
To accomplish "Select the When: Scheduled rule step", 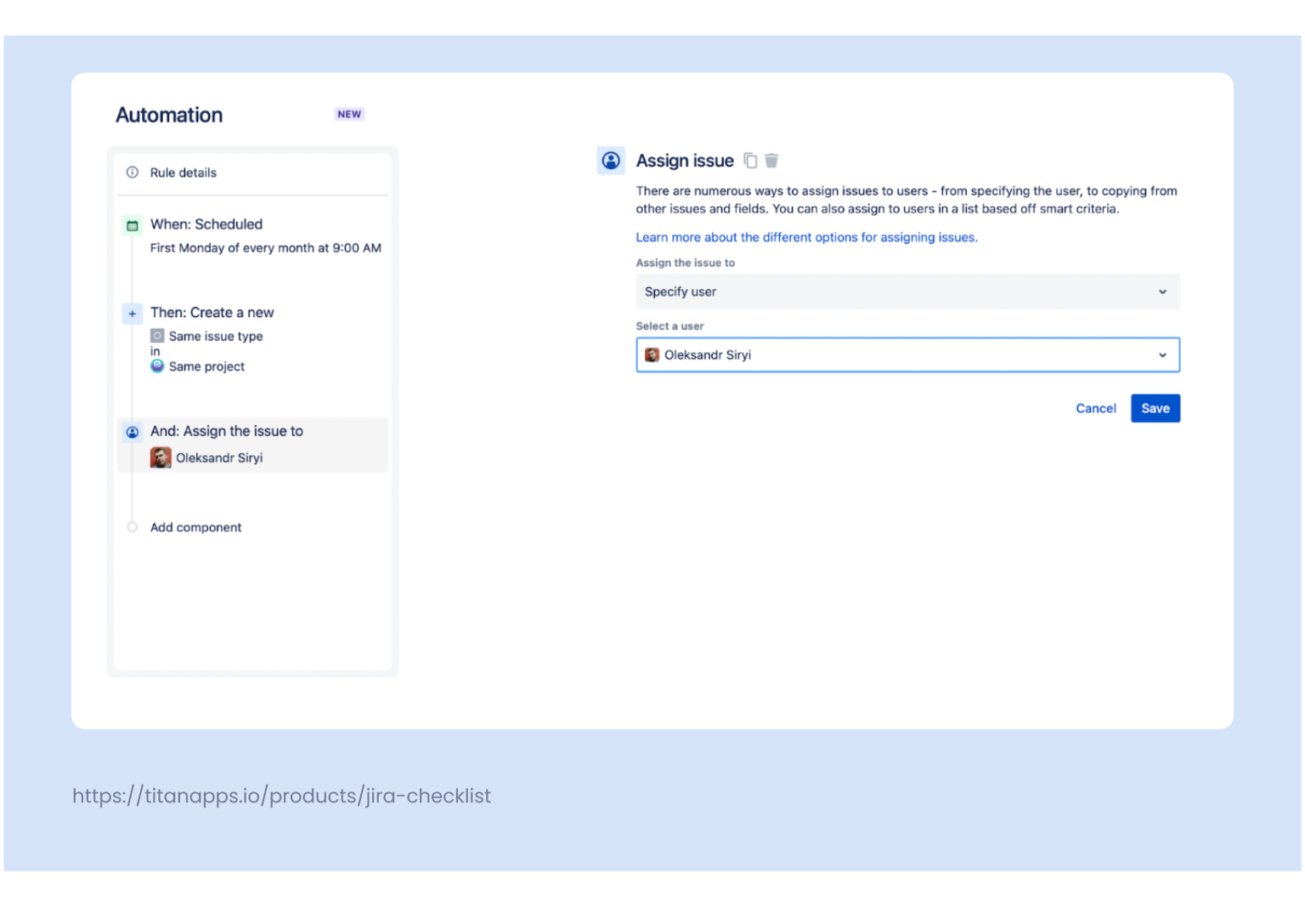I will point(206,224).
